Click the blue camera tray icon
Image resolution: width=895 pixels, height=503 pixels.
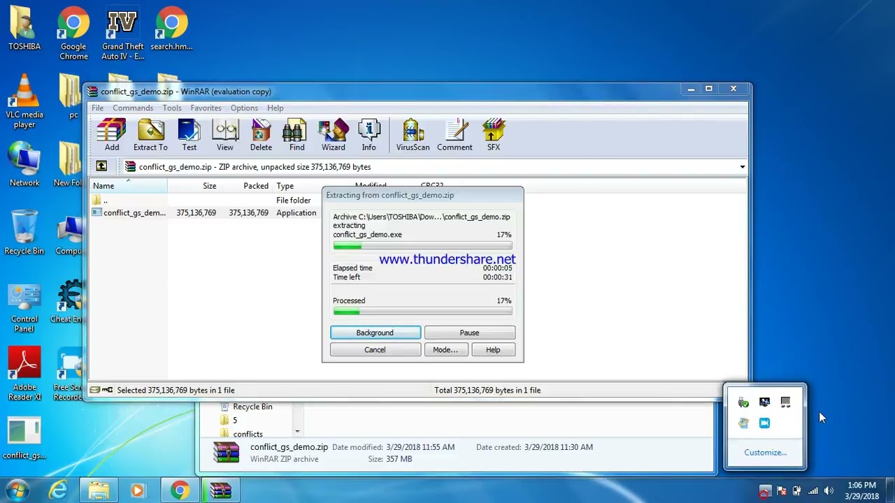[764, 423]
